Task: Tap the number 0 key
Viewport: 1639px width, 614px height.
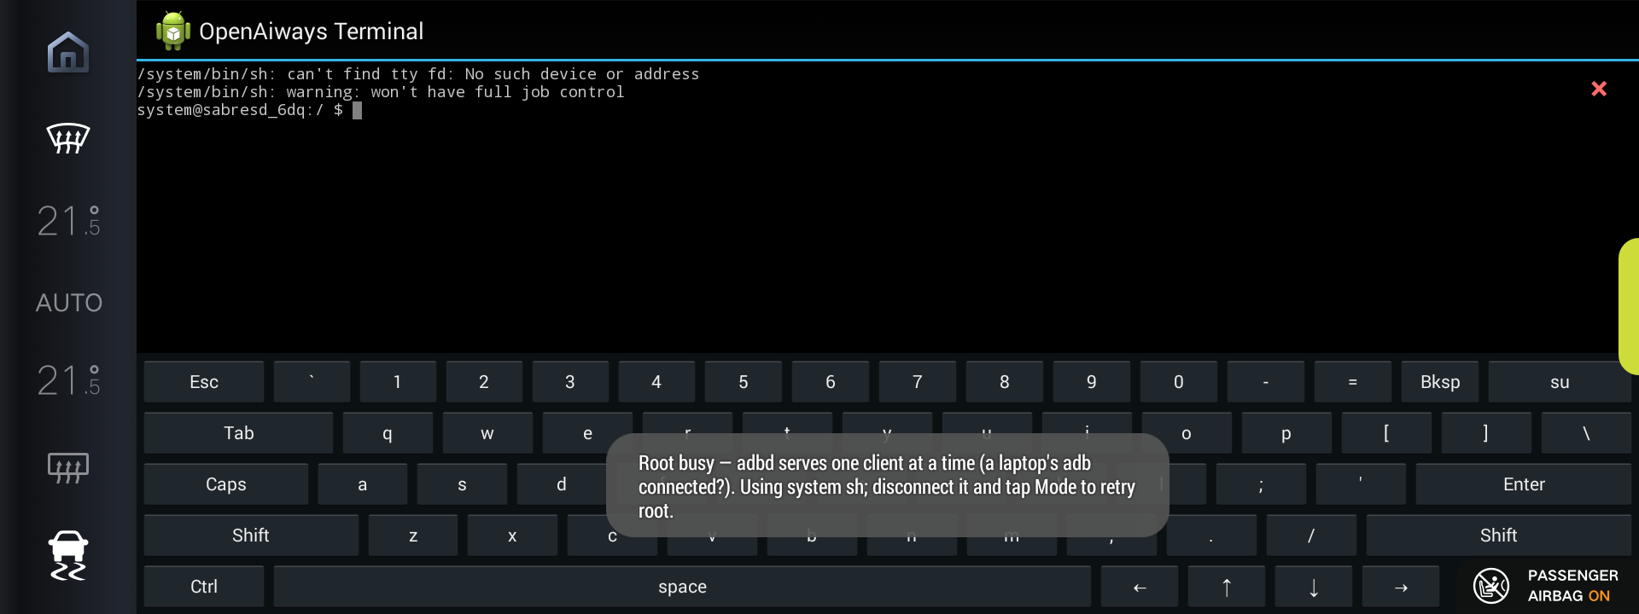Action: pos(1179,382)
